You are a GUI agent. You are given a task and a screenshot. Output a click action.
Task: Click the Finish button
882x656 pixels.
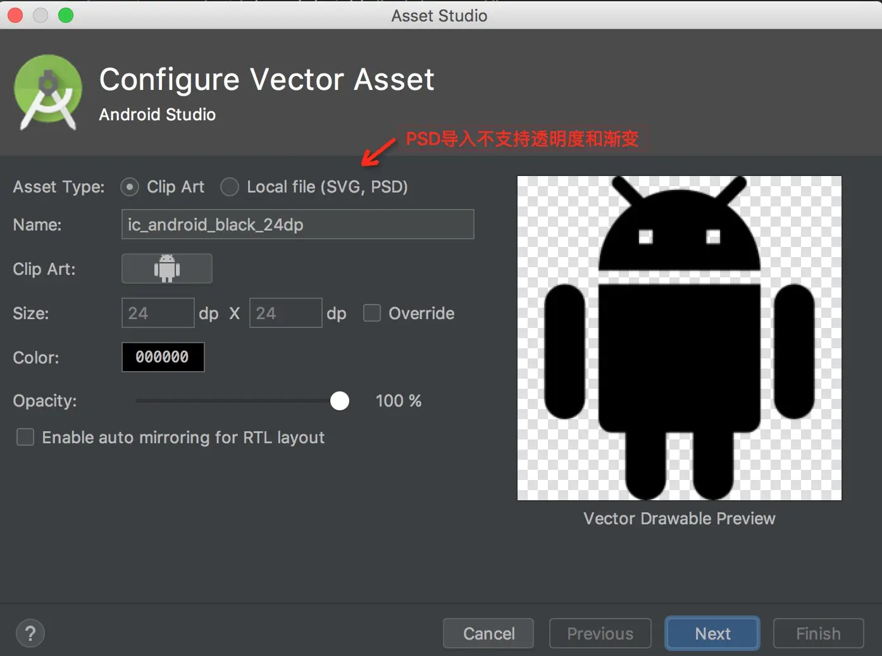pos(818,633)
